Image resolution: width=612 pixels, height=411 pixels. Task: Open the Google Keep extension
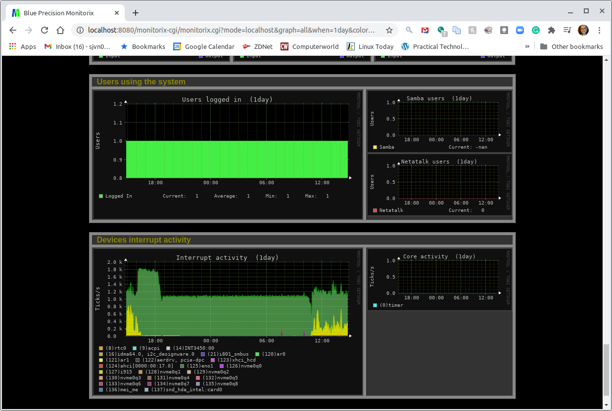tap(504, 30)
